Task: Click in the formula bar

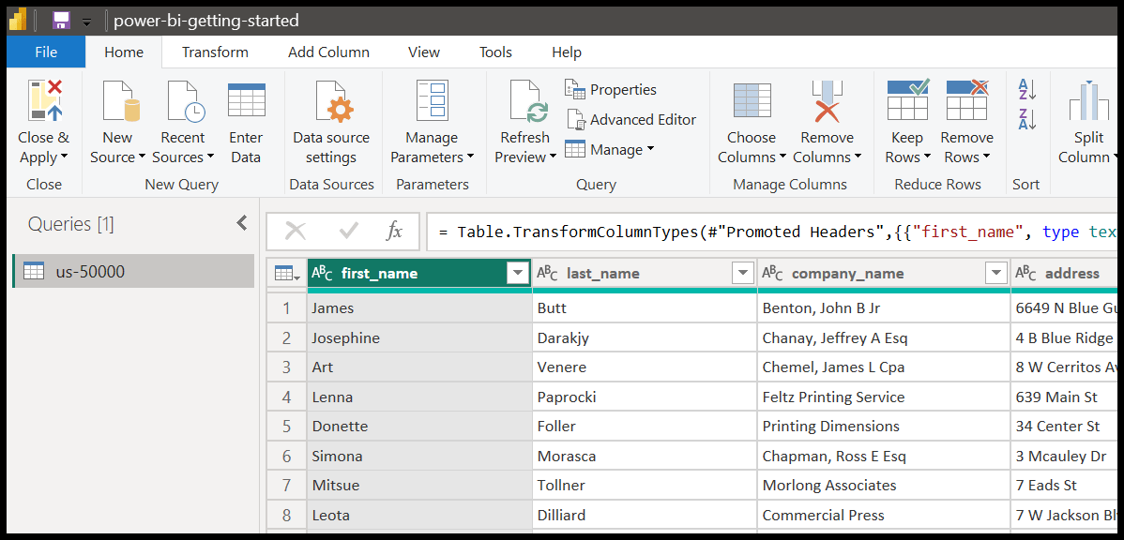Action: (x=772, y=232)
